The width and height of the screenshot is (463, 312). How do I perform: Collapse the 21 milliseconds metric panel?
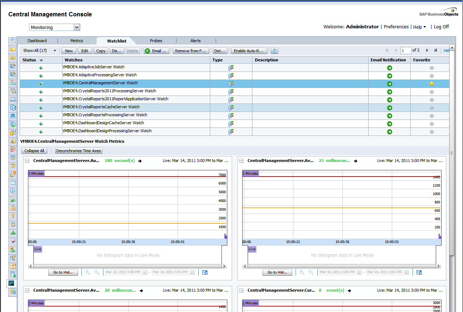click(241, 161)
